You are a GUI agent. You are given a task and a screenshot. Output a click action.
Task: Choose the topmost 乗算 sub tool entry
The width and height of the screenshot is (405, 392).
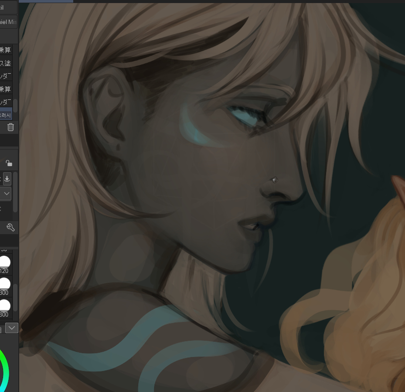pos(6,50)
